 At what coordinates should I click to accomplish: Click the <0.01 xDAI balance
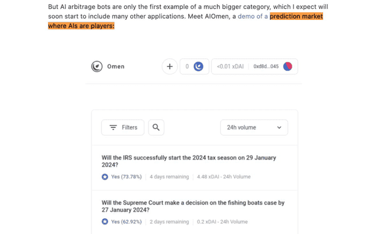[230, 66]
